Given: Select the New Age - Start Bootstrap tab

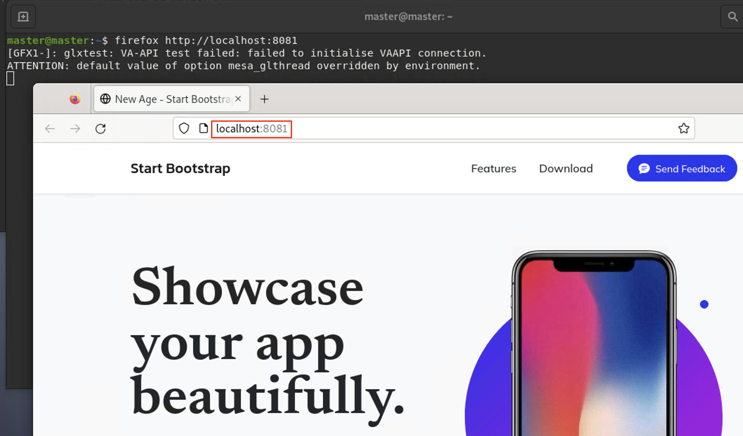Looking at the screenshot, I should [x=165, y=99].
